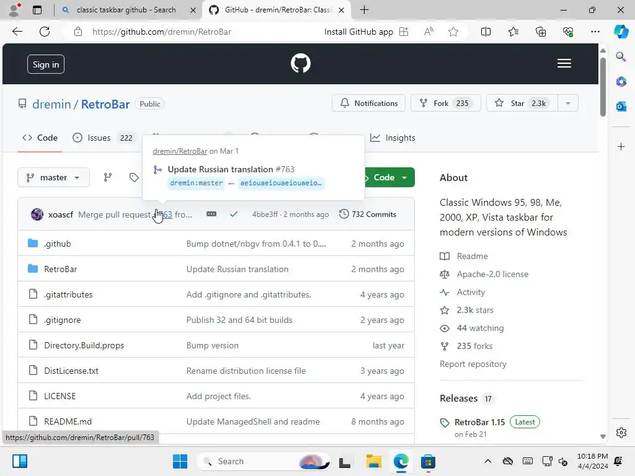Open Collections toolbar icon
This screenshot has width=635, height=476.
pyautogui.click(x=541, y=32)
